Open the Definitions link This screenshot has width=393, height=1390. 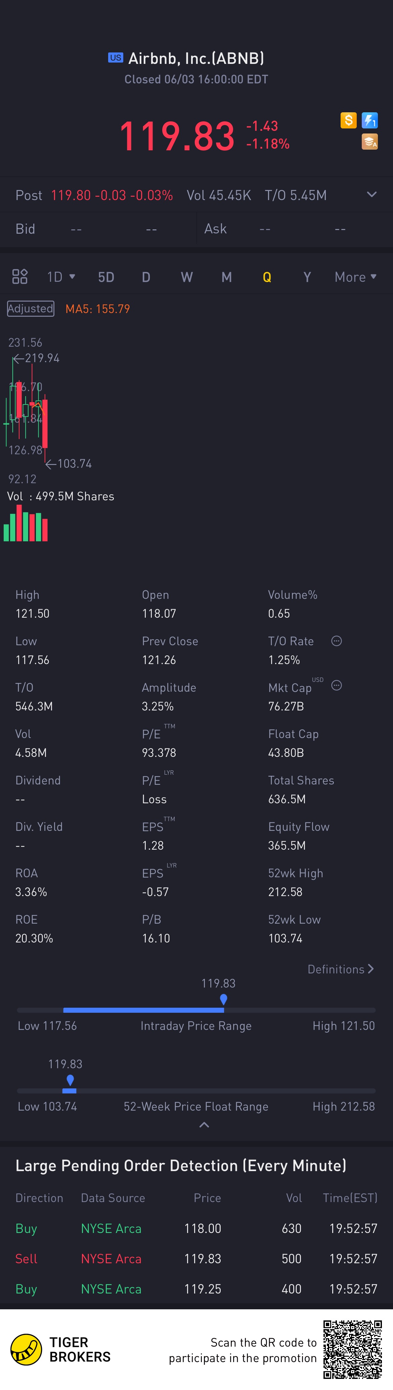click(x=340, y=969)
